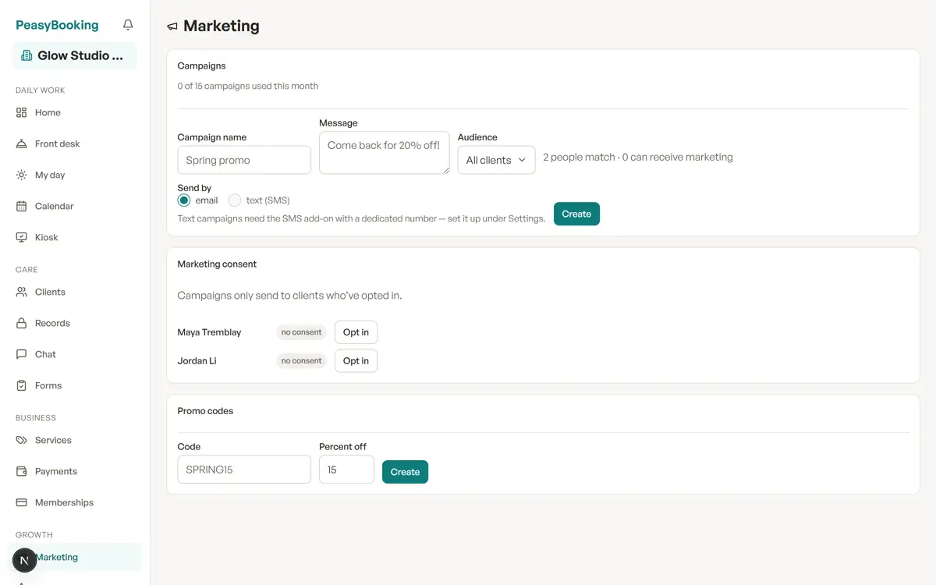Open the All clients audience dropdown

click(496, 160)
